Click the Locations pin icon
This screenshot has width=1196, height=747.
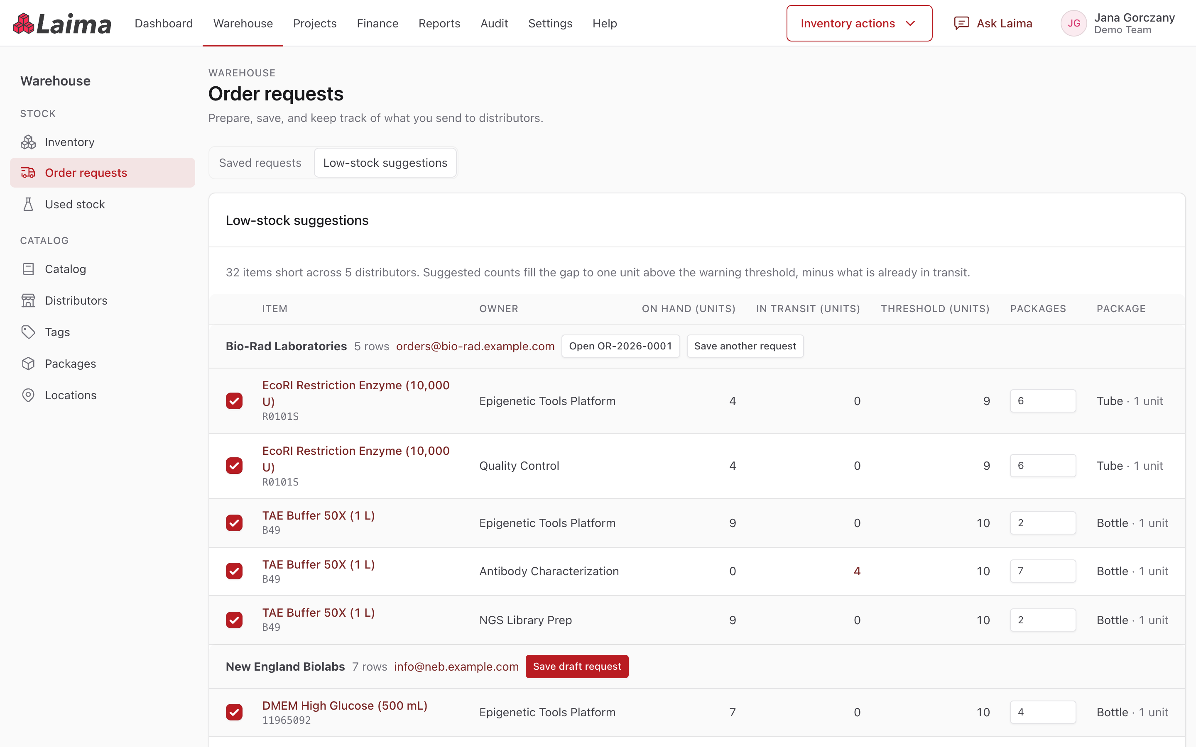[28, 395]
